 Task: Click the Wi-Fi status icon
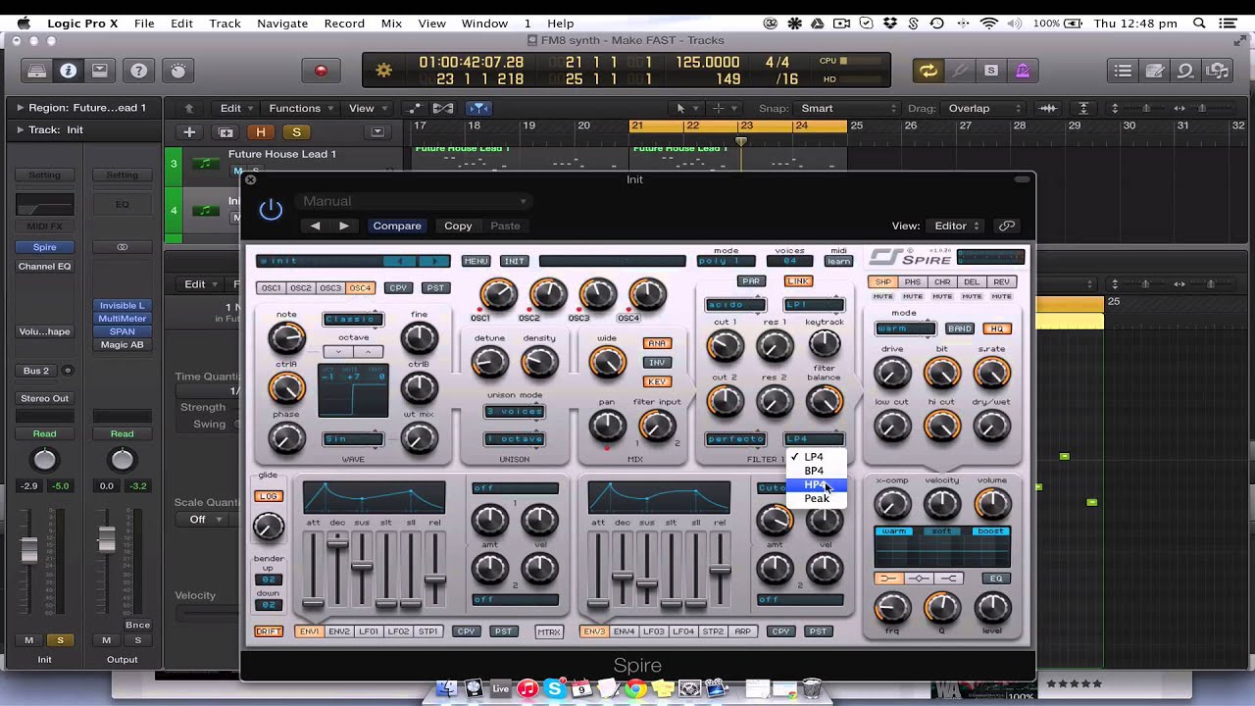tap(988, 23)
